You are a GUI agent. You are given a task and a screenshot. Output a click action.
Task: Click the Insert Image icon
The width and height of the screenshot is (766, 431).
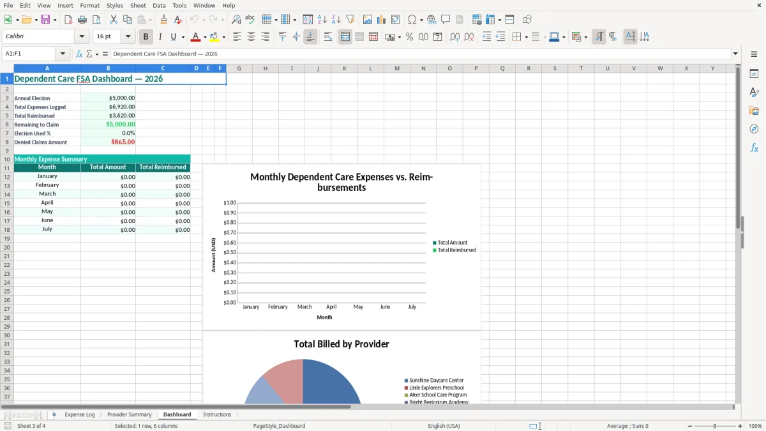click(x=368, y=20)
